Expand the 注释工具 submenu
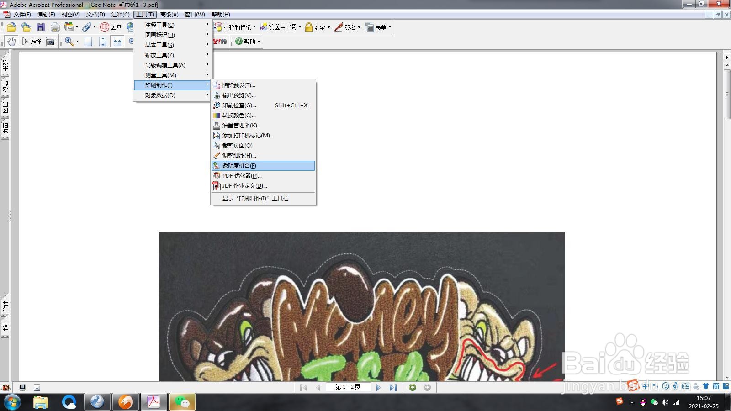Screen dimensions: 731x411 (172, 25)
